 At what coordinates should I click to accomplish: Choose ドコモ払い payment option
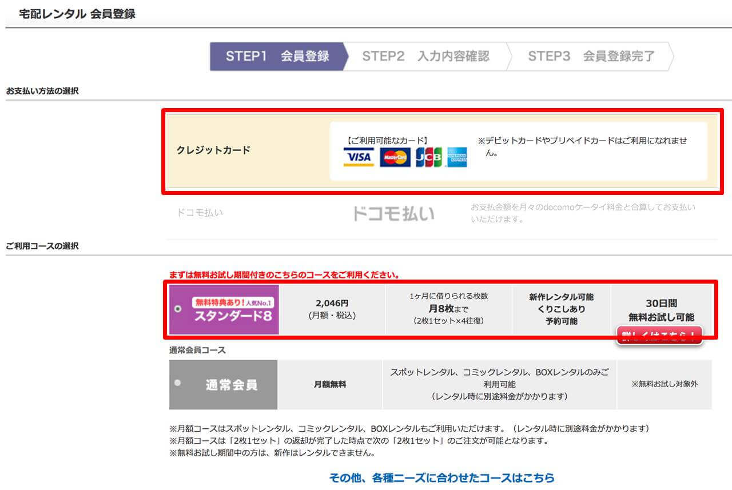point(441,214)
